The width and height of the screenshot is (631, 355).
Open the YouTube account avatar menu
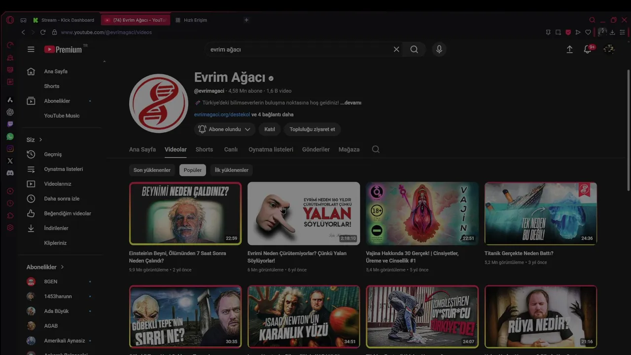point(609,49)
